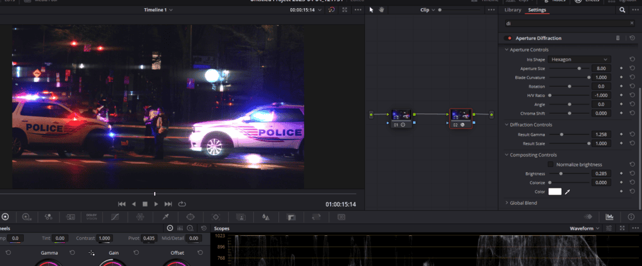Play the clip in reverse
Image resolution: width=642 pixels, height=266 pixels.
coord(134,204)
